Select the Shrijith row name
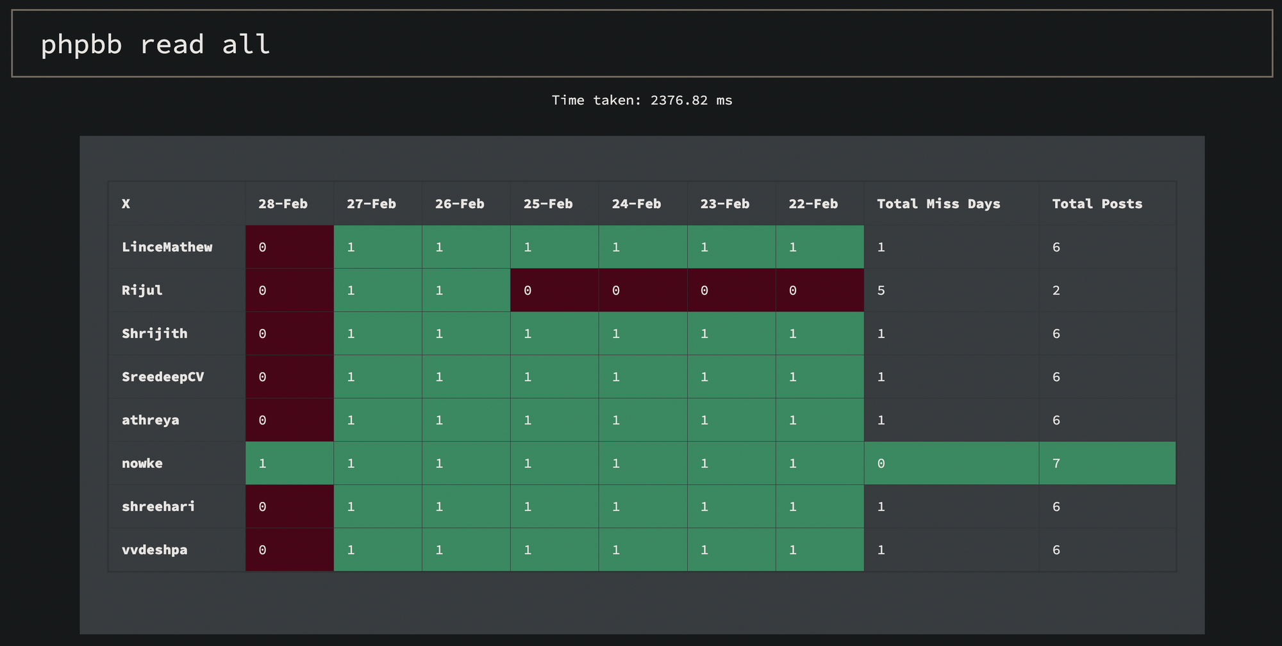The height and width of the screenshot is (646, 1282). 154,334
